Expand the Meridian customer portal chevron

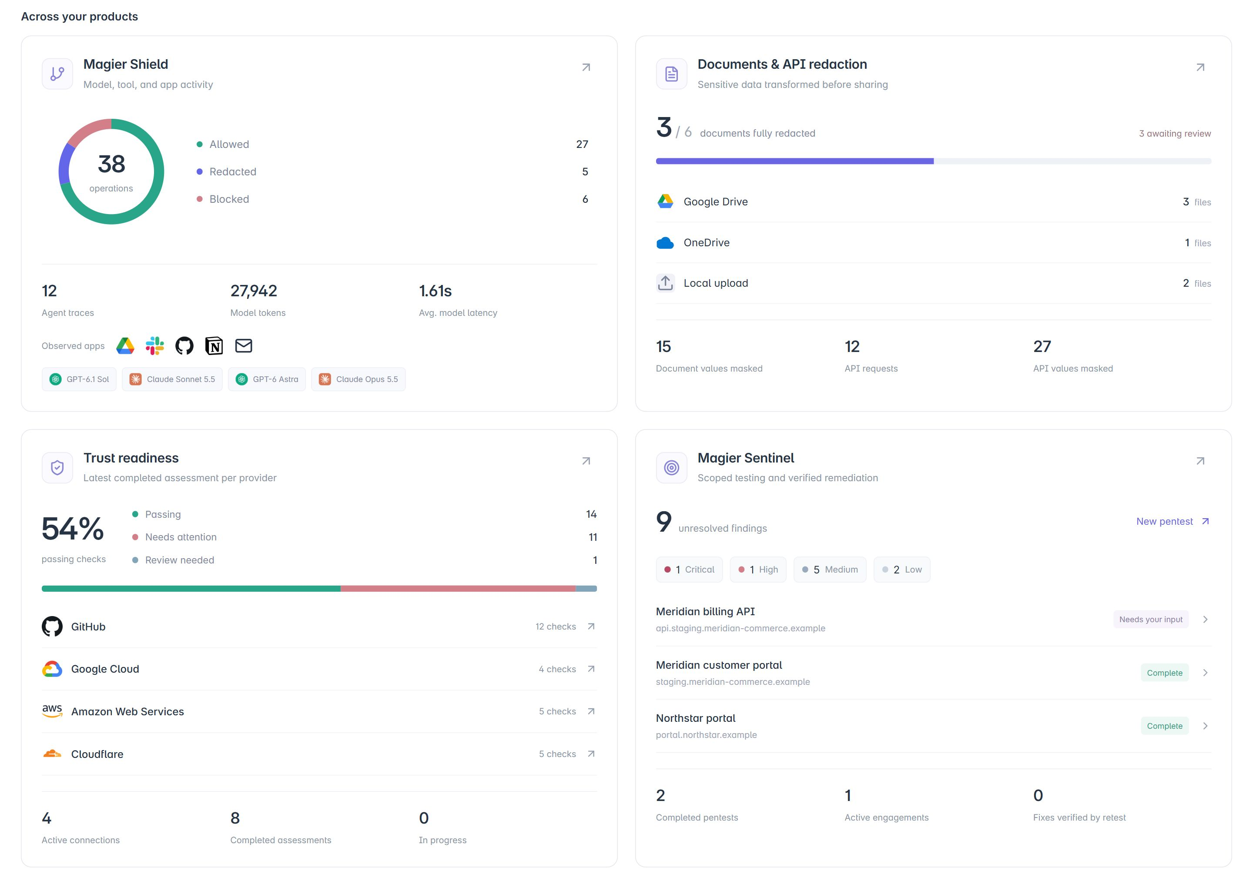point(1205,673)
